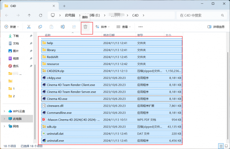230x149 pixels.
Task: Click the chevron before 此电脑 in address bar
Action: [x=60, y=15]
